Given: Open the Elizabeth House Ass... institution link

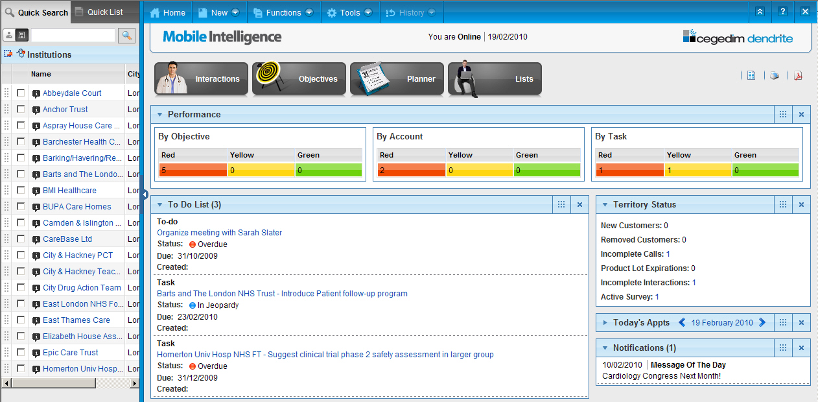Looking at the screenshot, I should click(82, 337).
